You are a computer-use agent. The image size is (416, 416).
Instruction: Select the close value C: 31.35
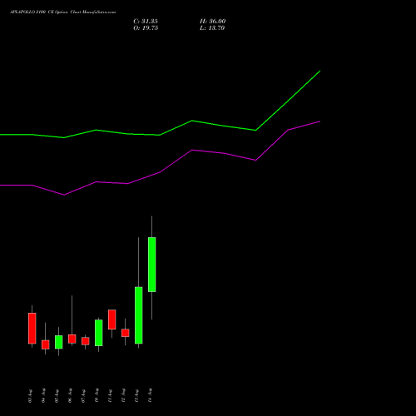coord(146,22)
